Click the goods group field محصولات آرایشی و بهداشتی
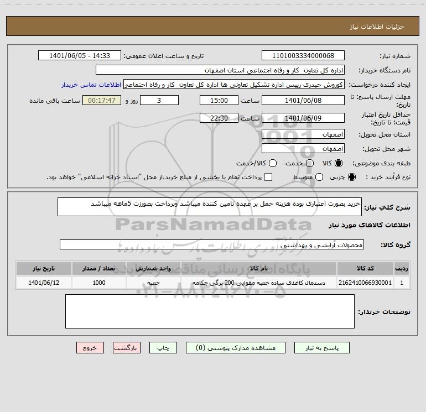Image resolution: width=426 pixels, height=412 pixels. tap(212, 244)
